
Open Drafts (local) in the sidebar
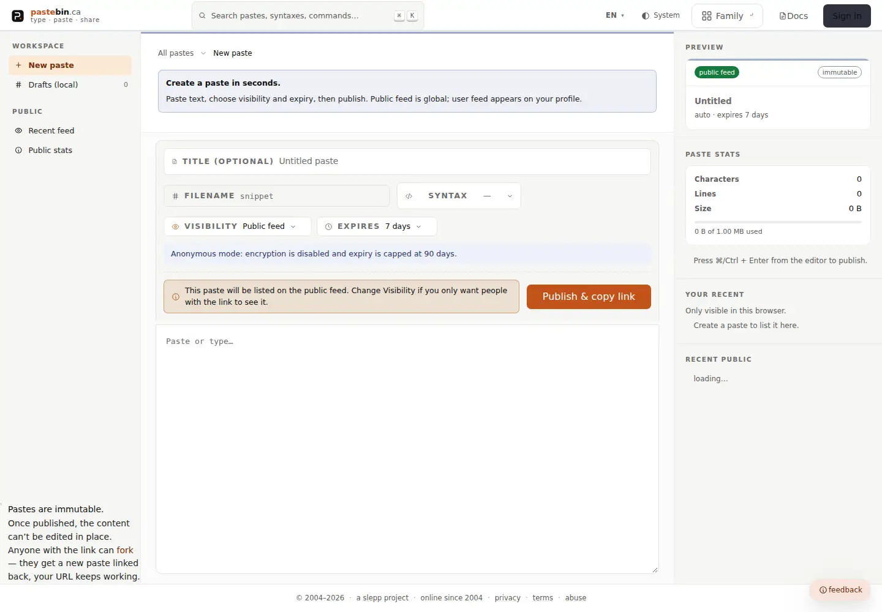pyautogui.click(x=70, y=84)
